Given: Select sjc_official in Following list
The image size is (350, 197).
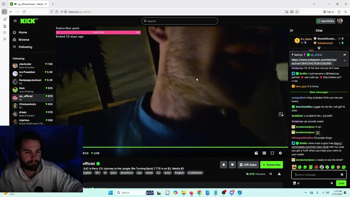Looking at the screenshot, I should [x=33, y=98].
